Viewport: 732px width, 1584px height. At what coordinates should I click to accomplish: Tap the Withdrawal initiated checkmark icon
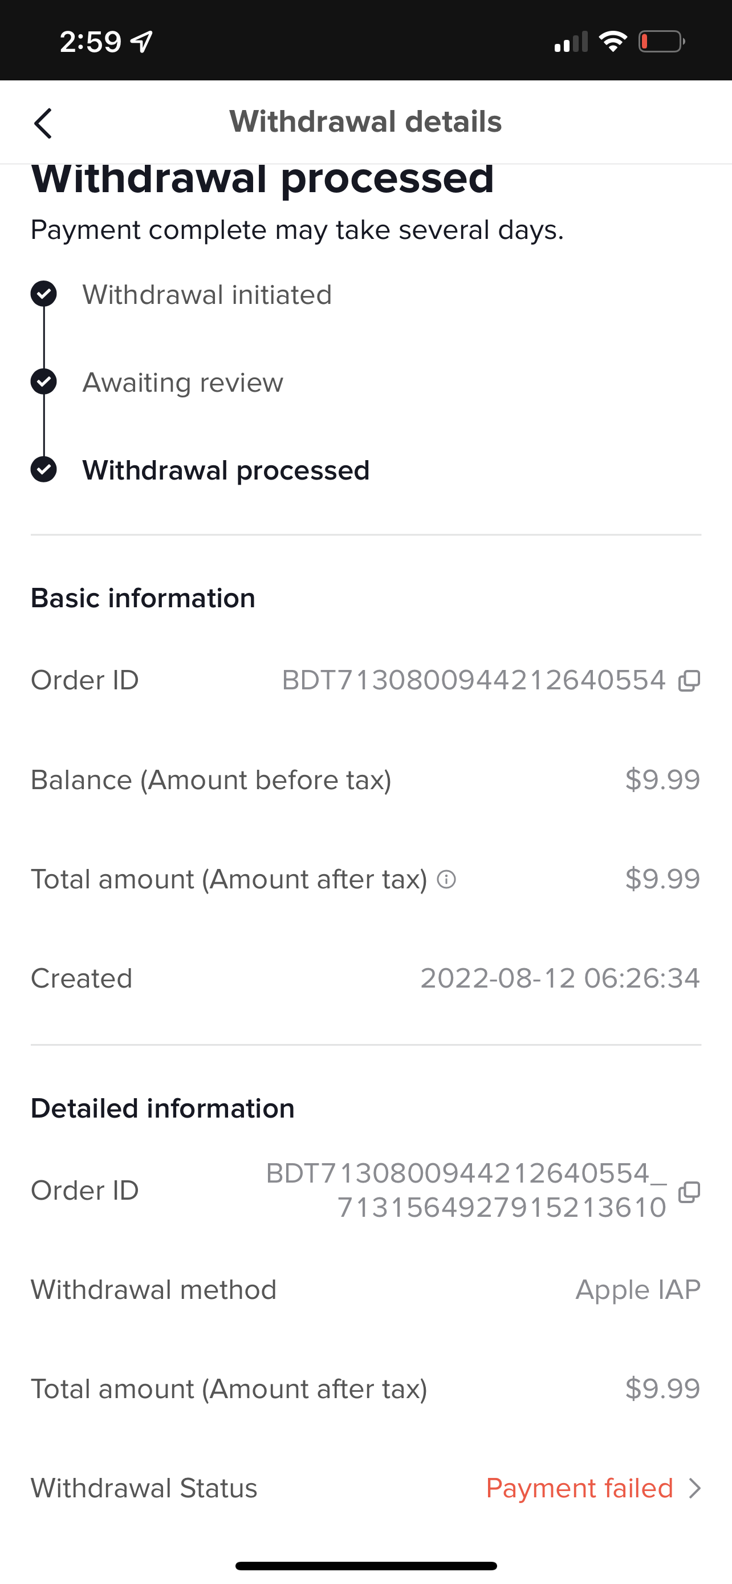44,294
